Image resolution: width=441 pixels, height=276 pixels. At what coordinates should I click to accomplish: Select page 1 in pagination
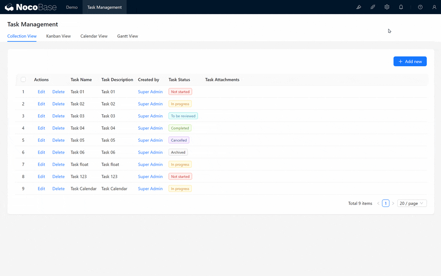coord(385,203)
